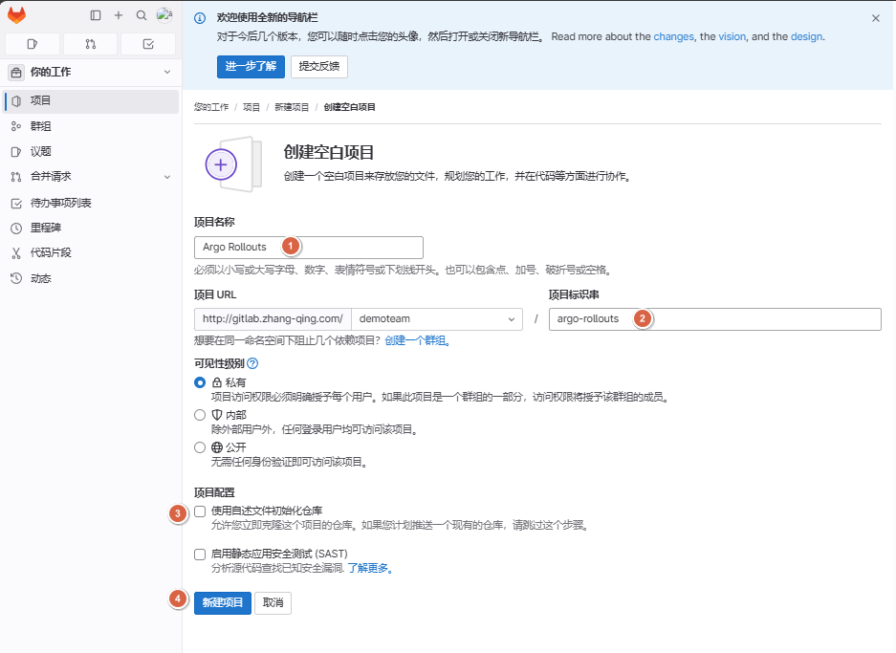
Task: Click the visibility level help icon
Action: coord(252,363)
